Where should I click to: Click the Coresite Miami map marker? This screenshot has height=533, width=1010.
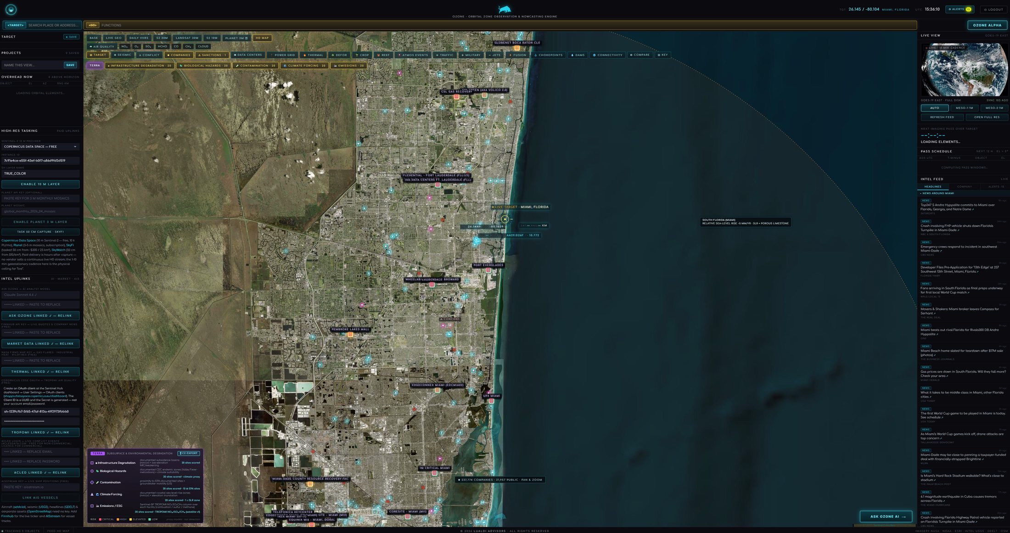[407, 516]
